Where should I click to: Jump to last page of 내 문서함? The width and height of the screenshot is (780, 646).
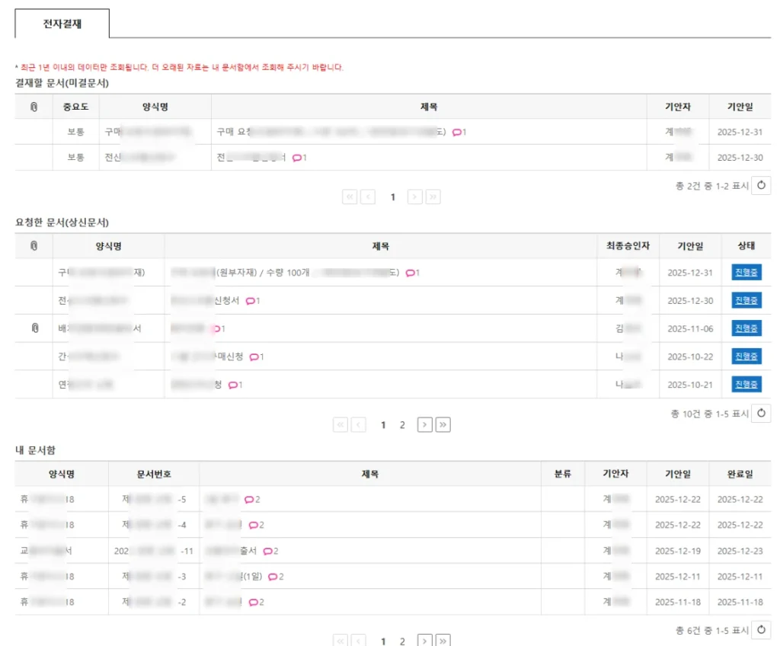[x=443, y=641]
